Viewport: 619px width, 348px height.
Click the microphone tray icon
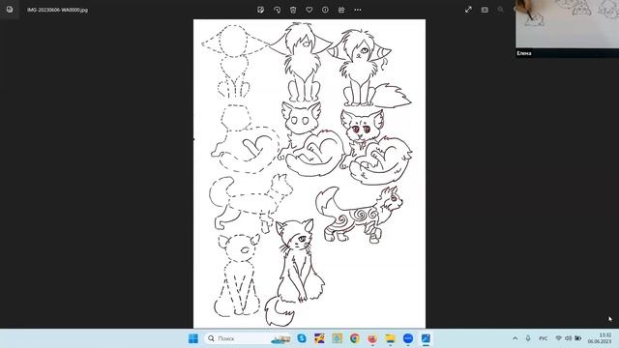[x=528, y=338]
